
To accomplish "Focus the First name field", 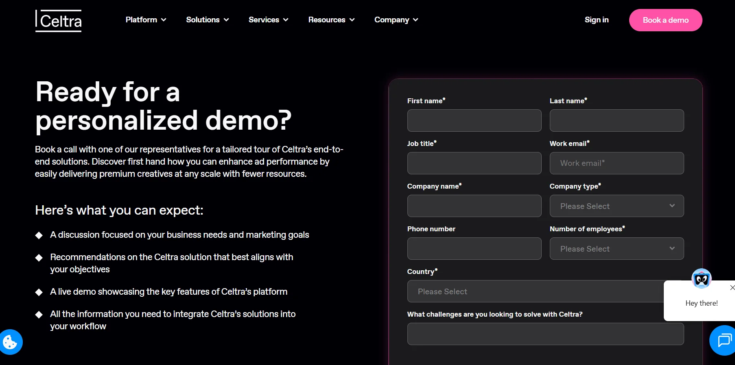I will tap(474, 120).
